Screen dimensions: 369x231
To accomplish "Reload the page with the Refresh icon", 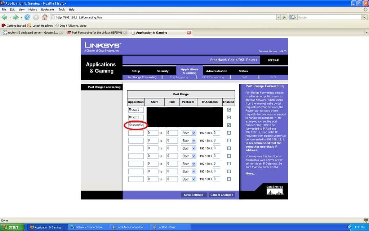I will click(x=27, y=17).
